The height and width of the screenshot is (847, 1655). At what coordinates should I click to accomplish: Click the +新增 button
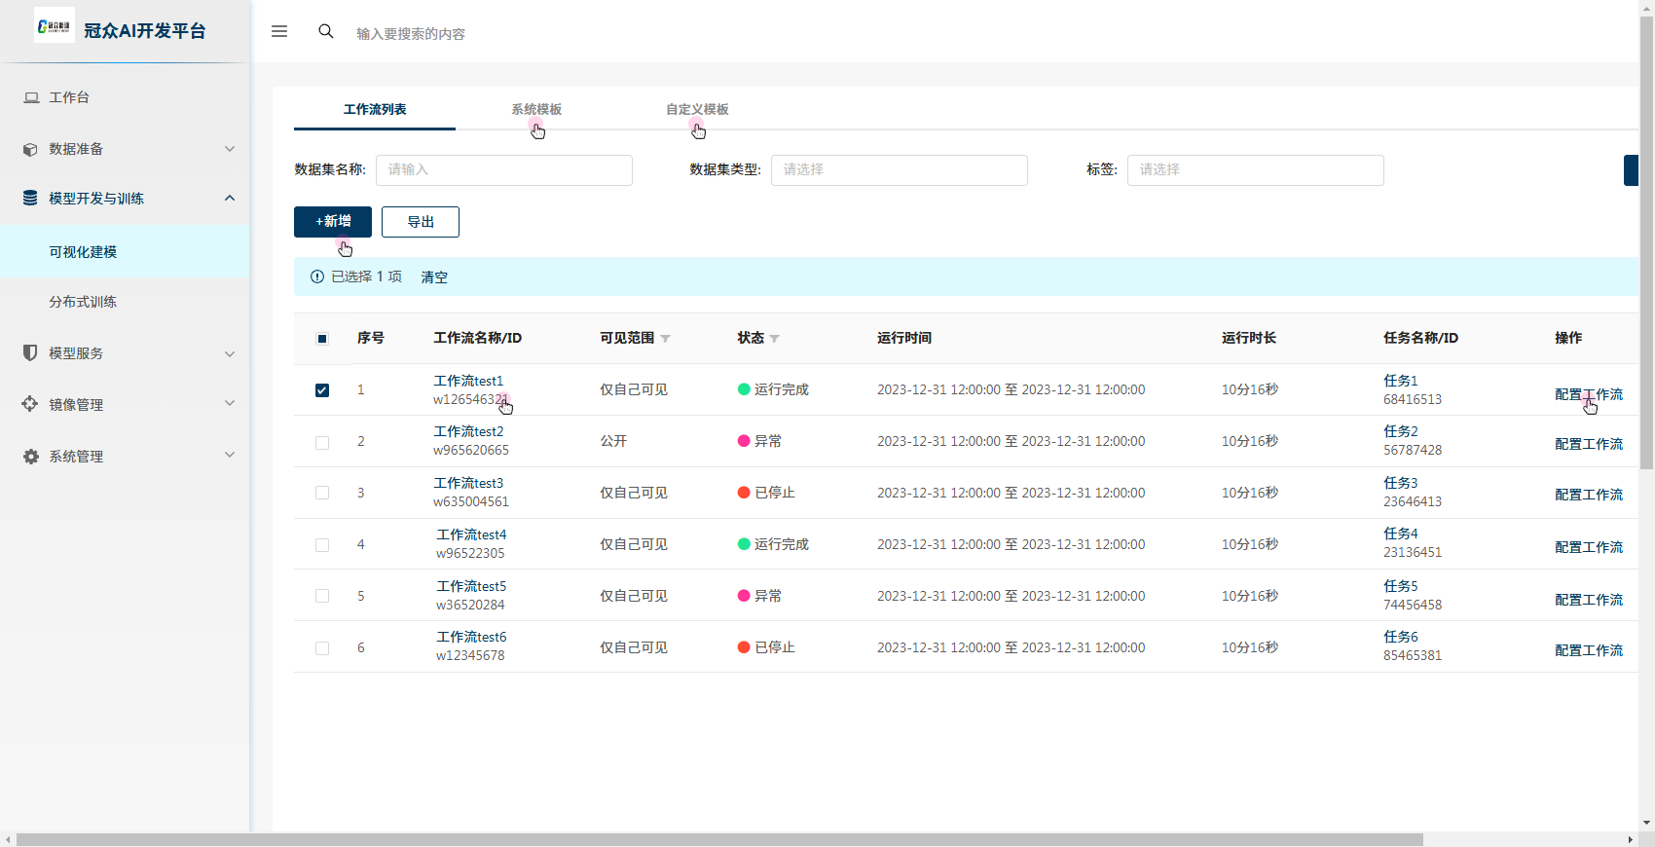coord(333,222)
